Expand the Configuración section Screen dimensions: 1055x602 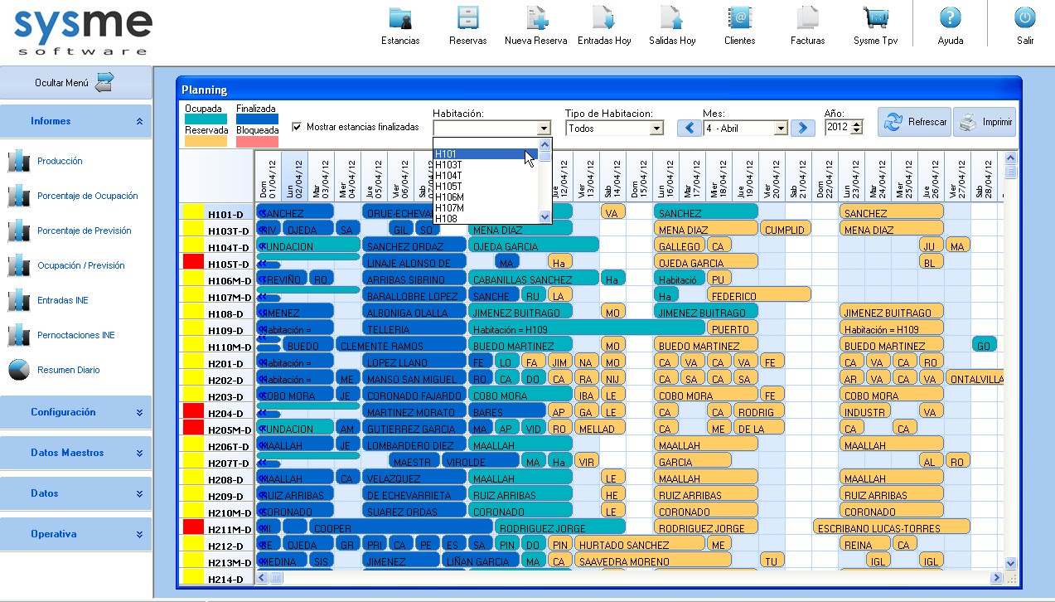coord(76,412)
